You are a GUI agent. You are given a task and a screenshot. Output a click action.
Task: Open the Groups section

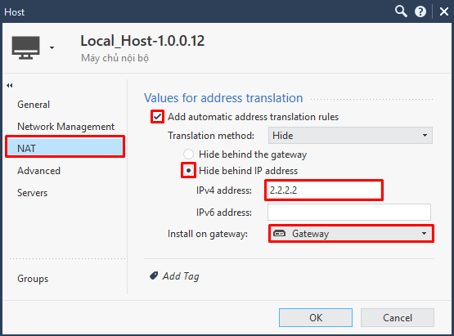coord(33,279)
